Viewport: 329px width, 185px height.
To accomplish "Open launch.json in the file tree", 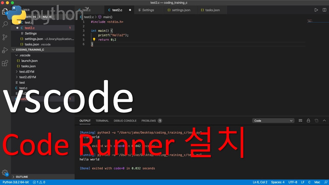I will coord(43,61).
